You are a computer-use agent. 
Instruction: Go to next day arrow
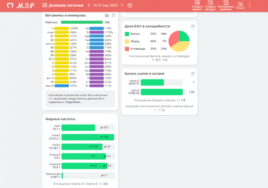(122, 6)
